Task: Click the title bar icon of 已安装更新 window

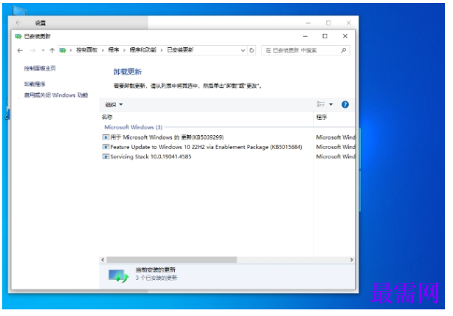Action: [18, 36]
